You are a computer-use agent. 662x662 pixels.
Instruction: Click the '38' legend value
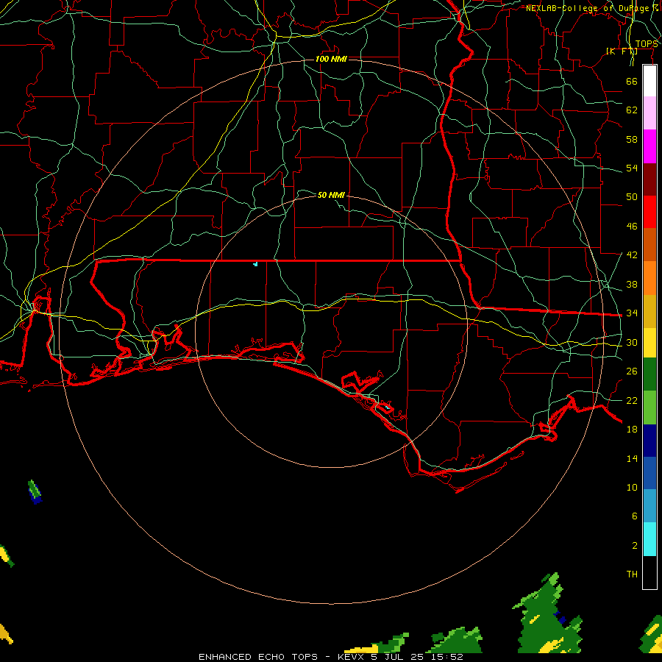tap(632, 285)
